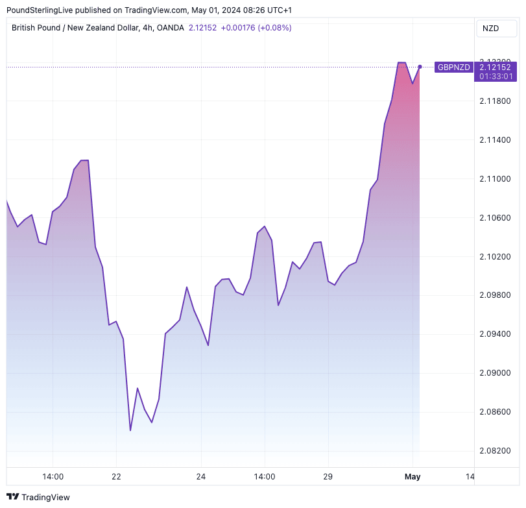Click the GBPNZD symbol label tag
Screen dimensions: 526x508
[x=454, y=67]
